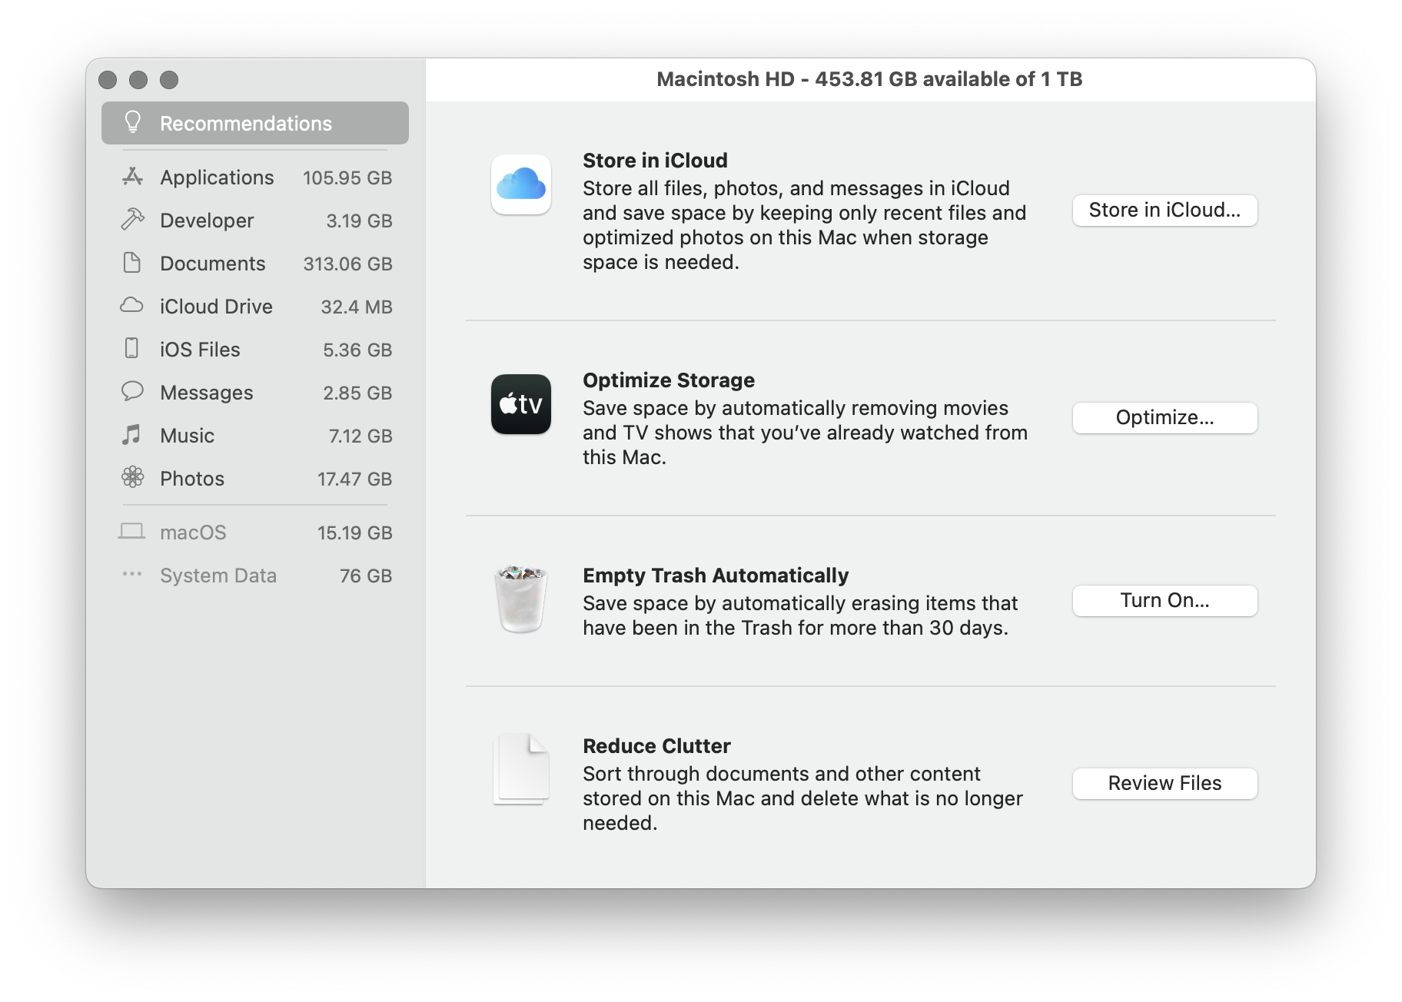The width and height of the screenshot is (1402, 1002).
Task: Click the blank document Reduce Clutter icon
Action: click(521, 769)
